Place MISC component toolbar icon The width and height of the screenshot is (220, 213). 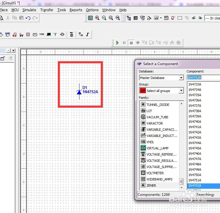(x=42, y=34)
